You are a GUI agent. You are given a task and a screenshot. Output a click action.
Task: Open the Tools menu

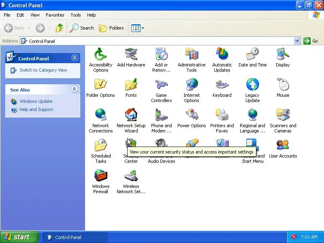[76, 15]
